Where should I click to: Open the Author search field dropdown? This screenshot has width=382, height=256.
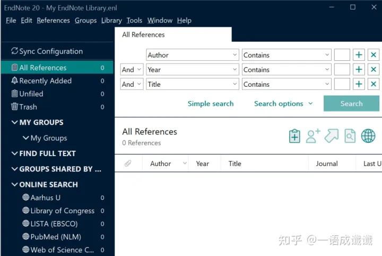(193, 55)
